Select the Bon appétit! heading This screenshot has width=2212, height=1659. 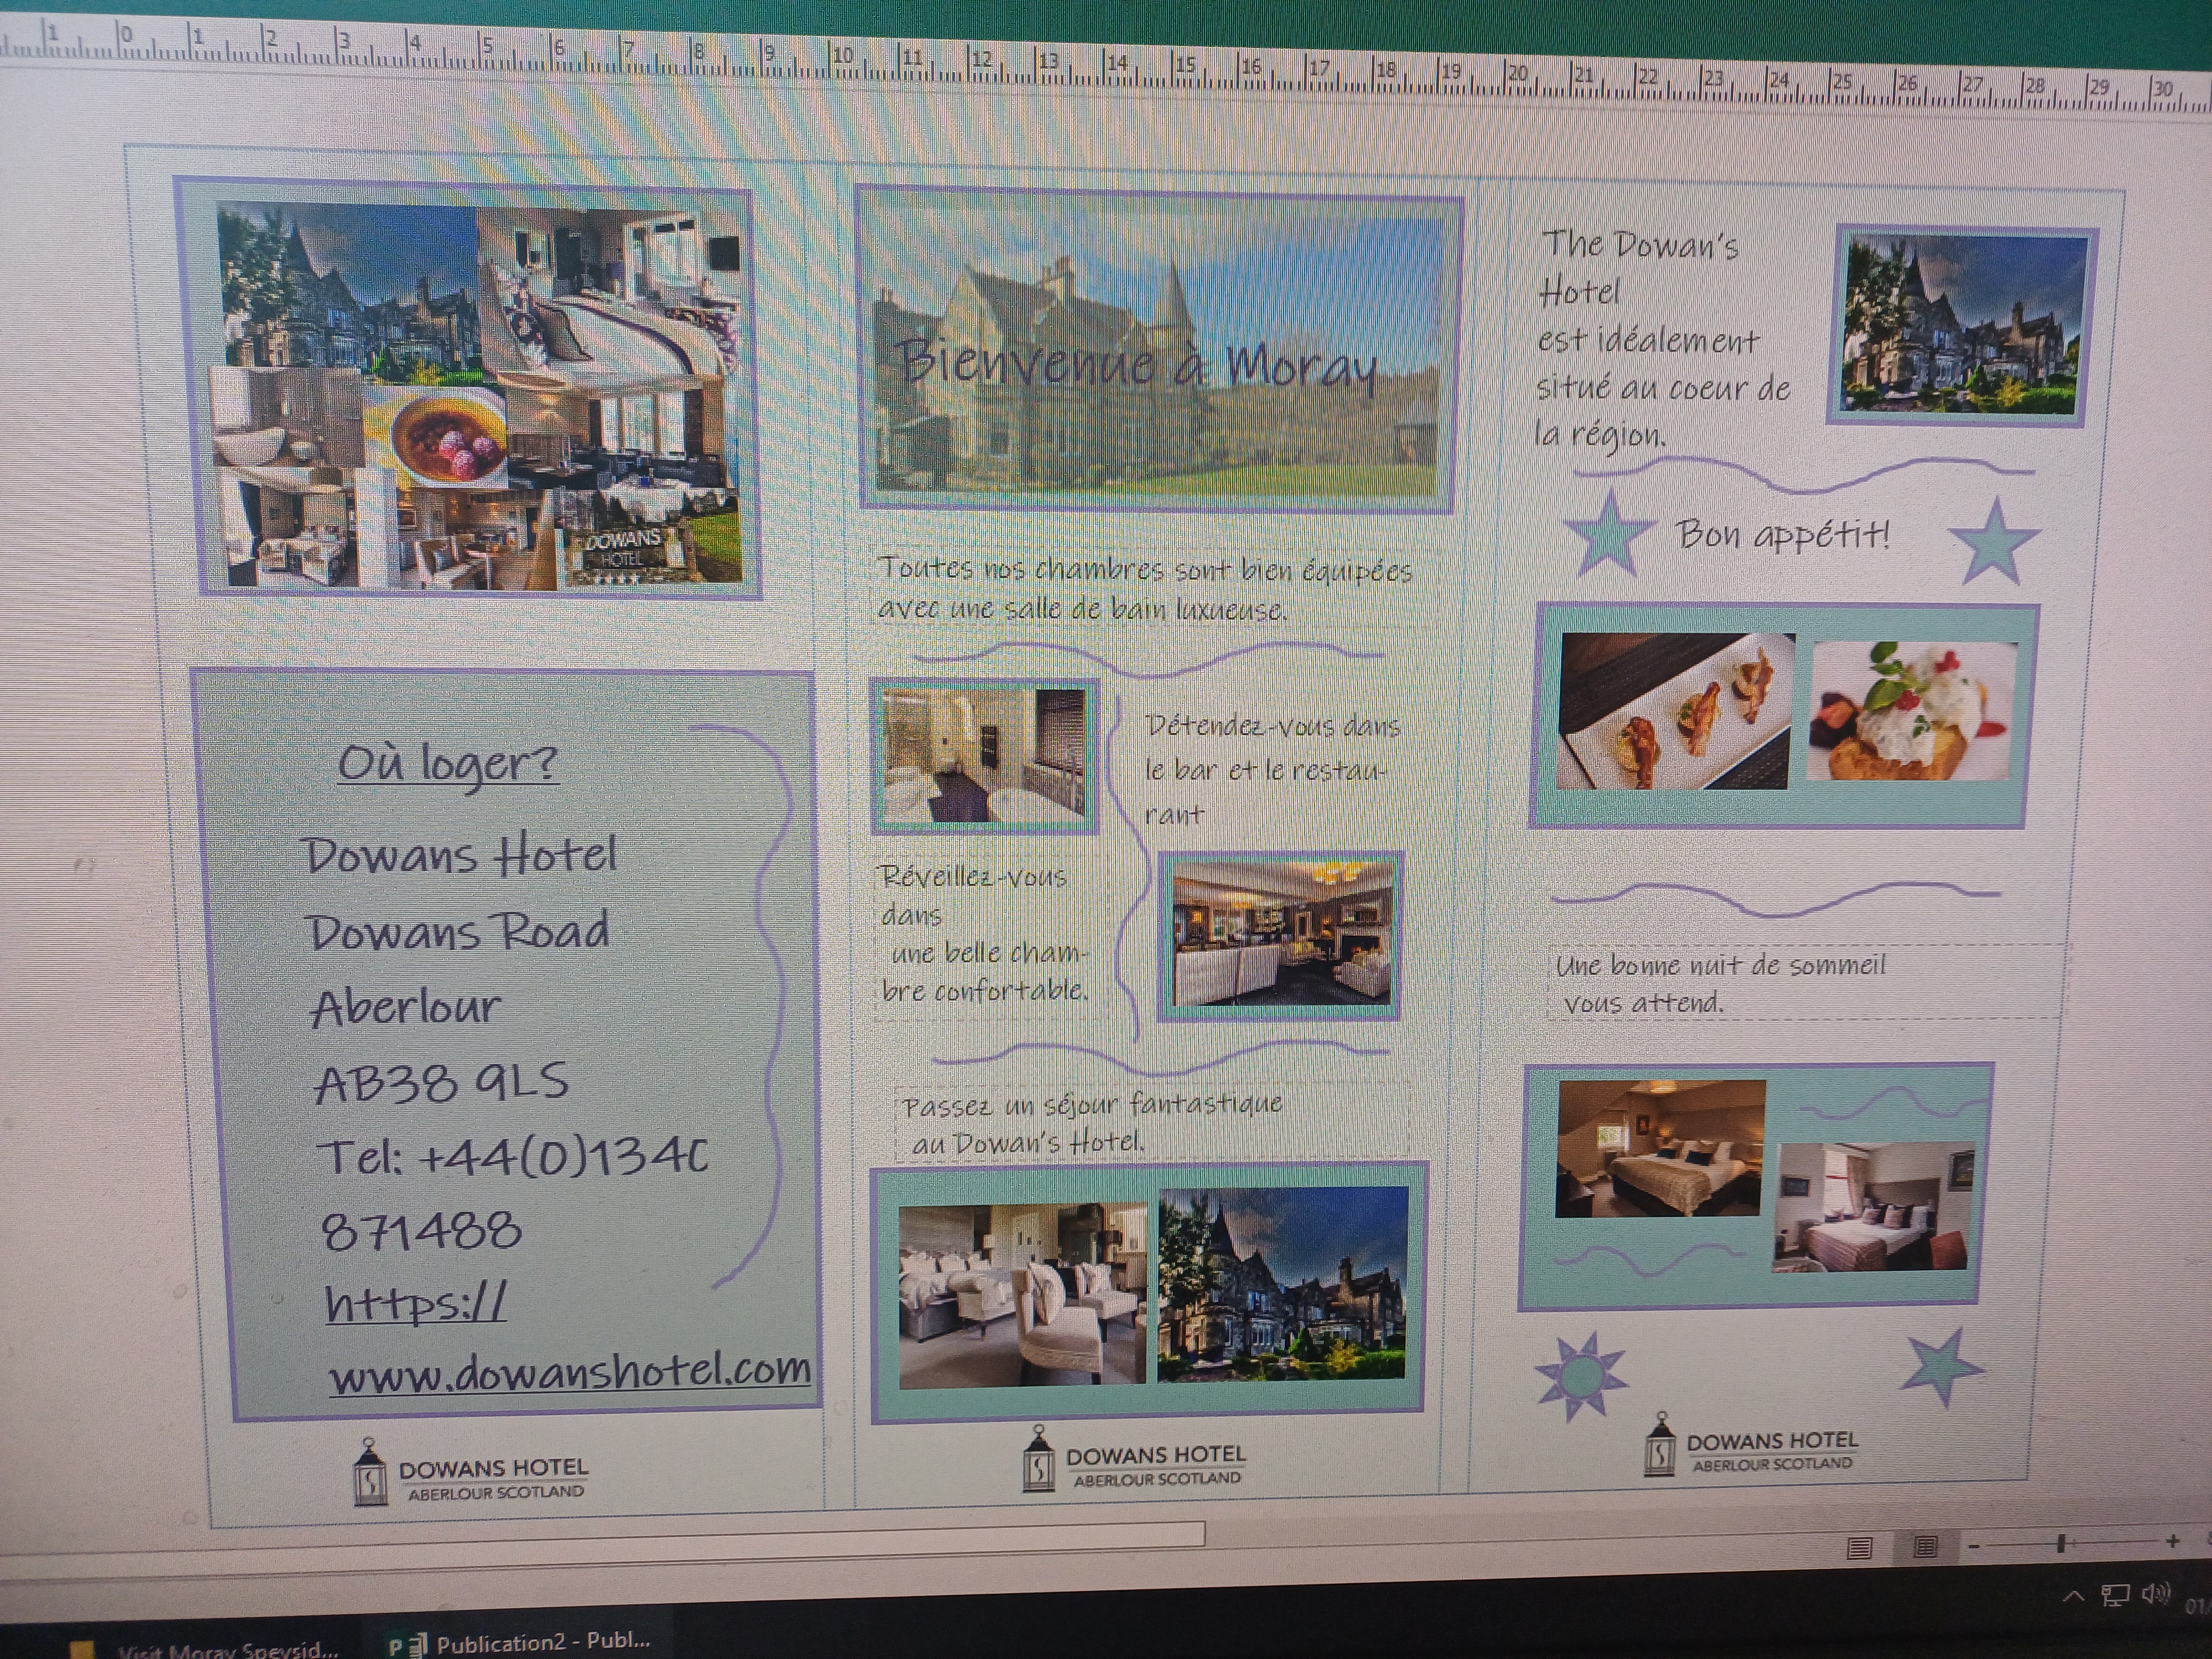click(x=1784, y=534)
